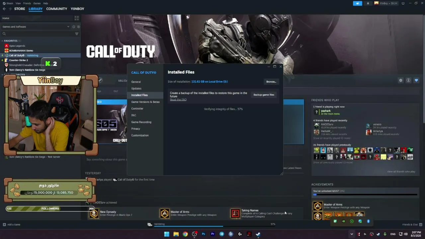
Task: Click View all friends who play
Action: (x=401, y=172)
